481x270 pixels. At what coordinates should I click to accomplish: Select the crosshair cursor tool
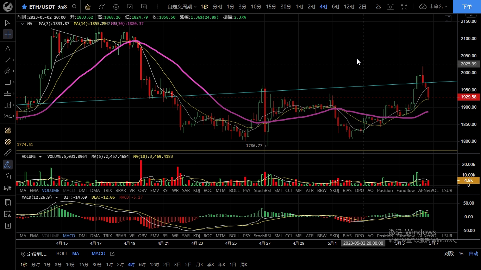tap(8, 34)
